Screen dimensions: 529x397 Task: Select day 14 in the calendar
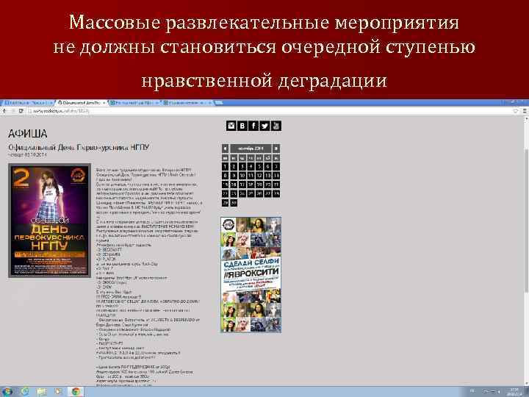pos(276,176)
